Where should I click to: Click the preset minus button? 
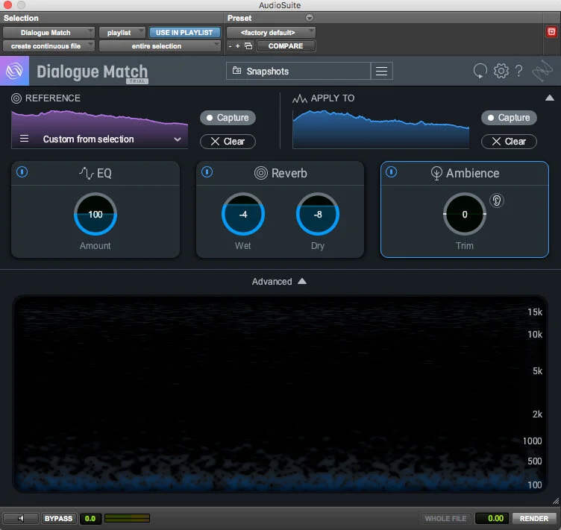pyautogui.click(x=230, y=46)
